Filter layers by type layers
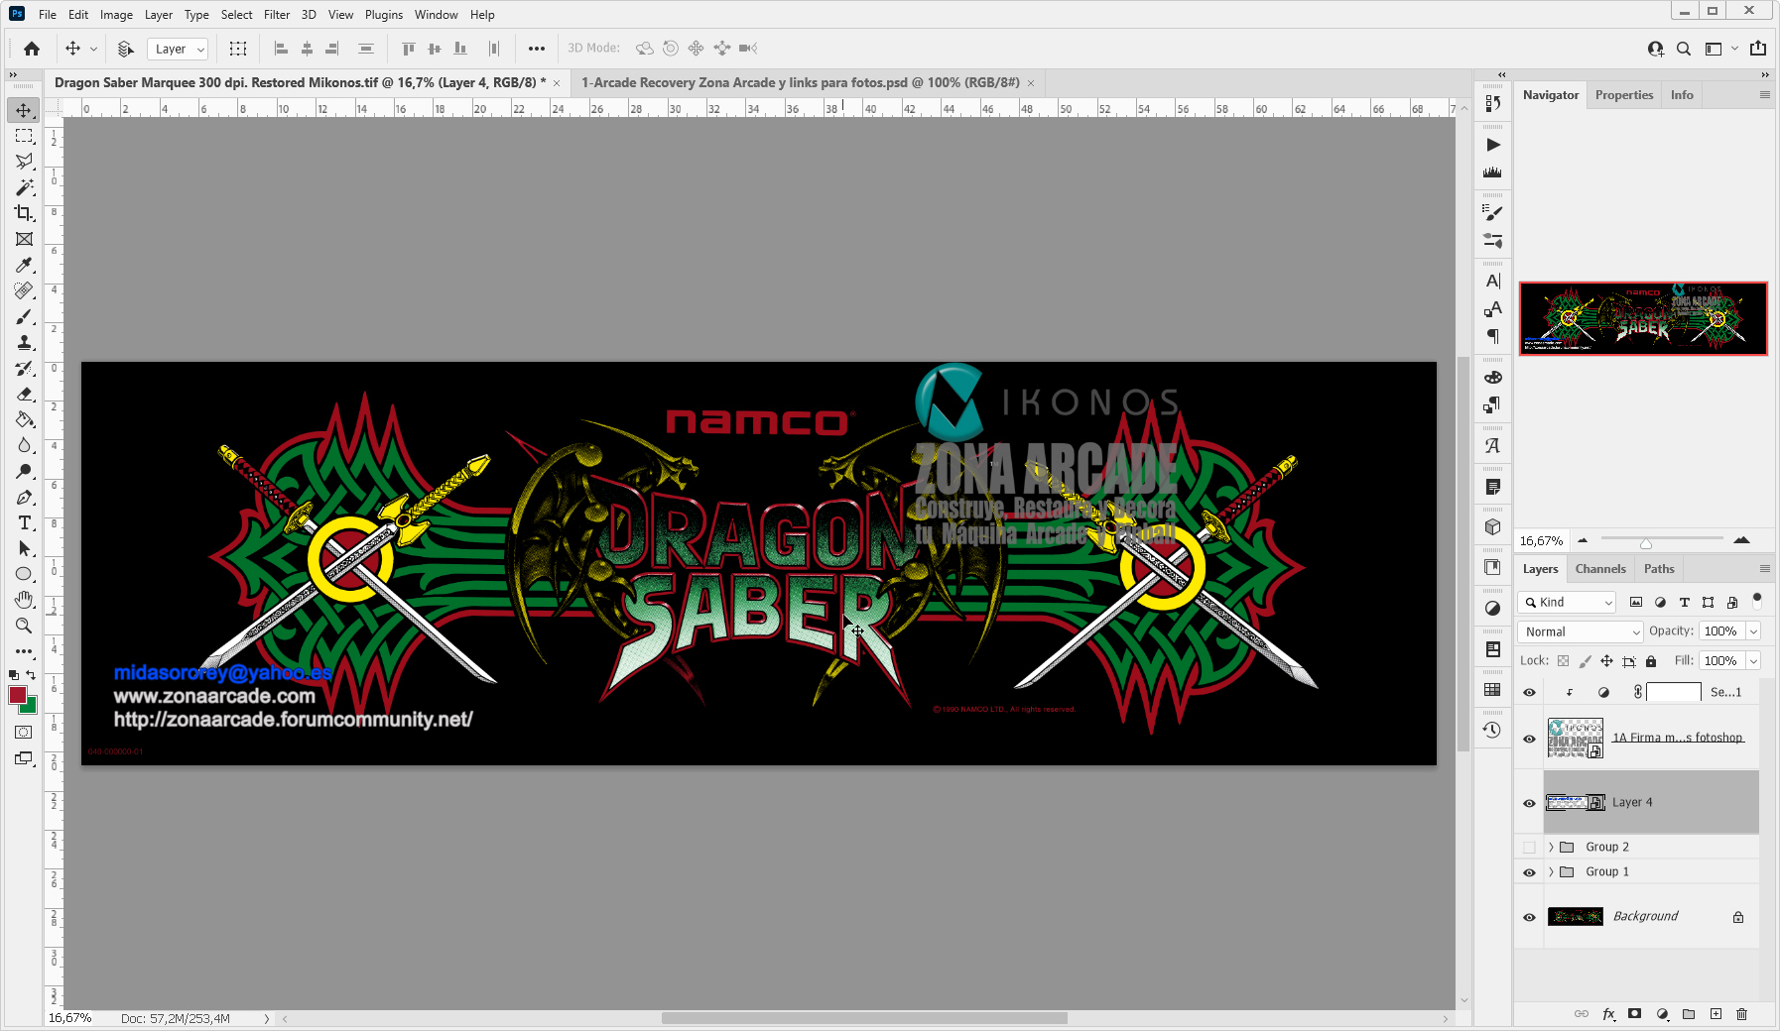Viewport: 1780px width, 1031px height. tap(1684, 602)
